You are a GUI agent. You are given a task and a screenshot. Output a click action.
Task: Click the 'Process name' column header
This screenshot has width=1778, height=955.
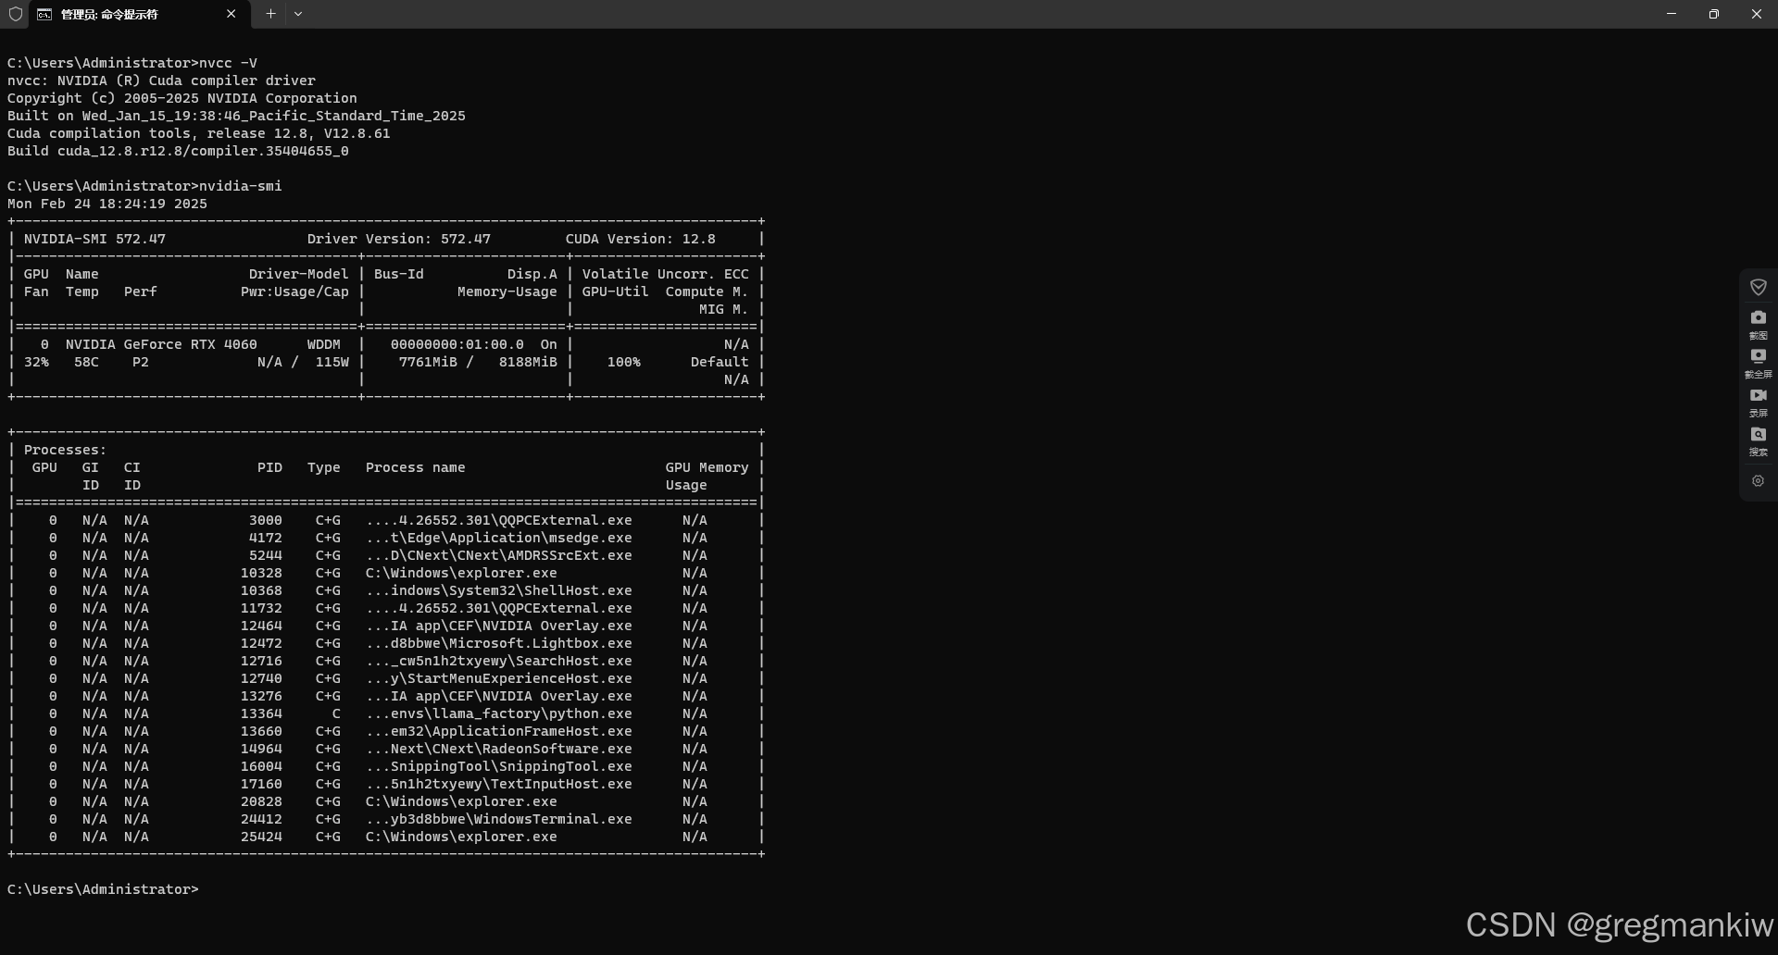pos(416,467)
